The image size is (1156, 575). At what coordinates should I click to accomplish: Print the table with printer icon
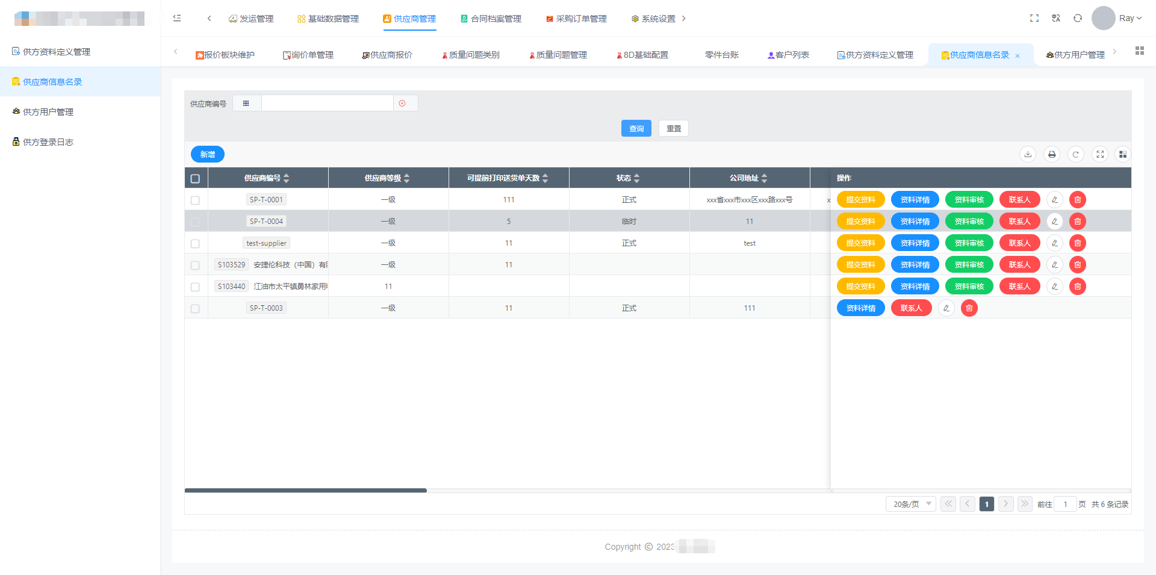click(x=1052, y=155)
